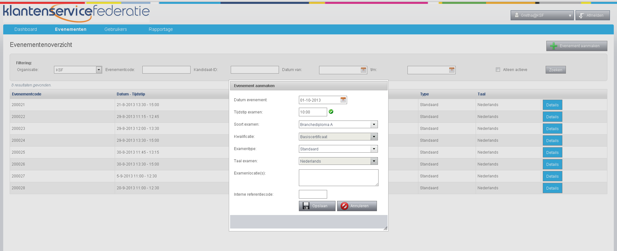Open the Rapportage tab
Screen dimensions: 617x251
pyautogui.click(x=161, y=29)
